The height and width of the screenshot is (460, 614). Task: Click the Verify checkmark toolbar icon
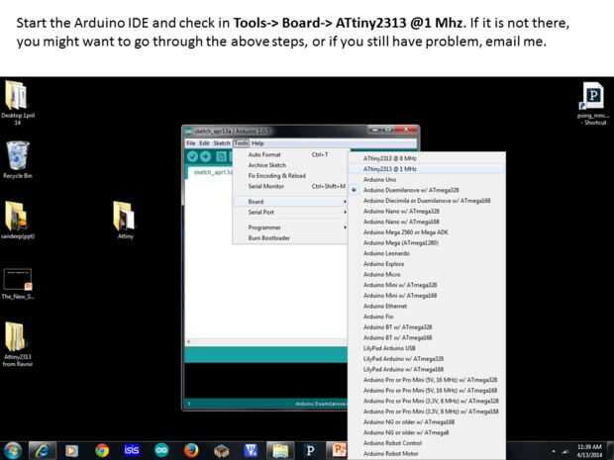(x=192, y=156)
